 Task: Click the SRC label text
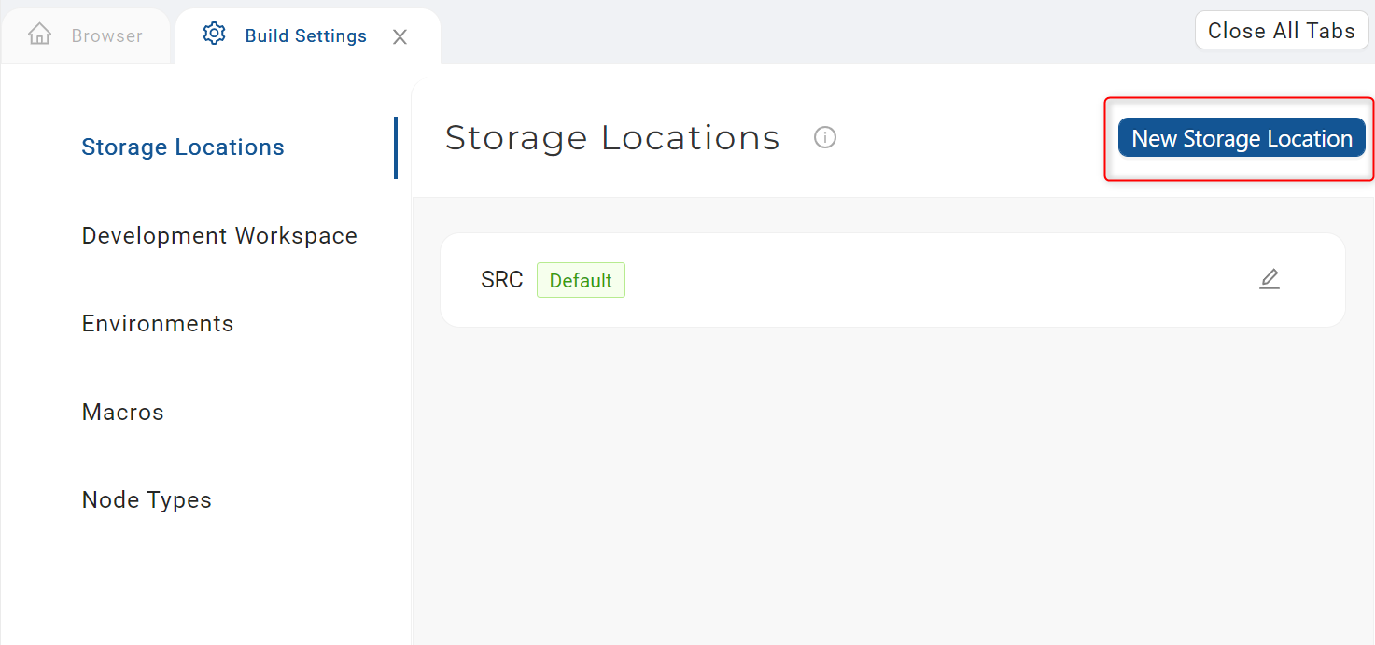501,279
